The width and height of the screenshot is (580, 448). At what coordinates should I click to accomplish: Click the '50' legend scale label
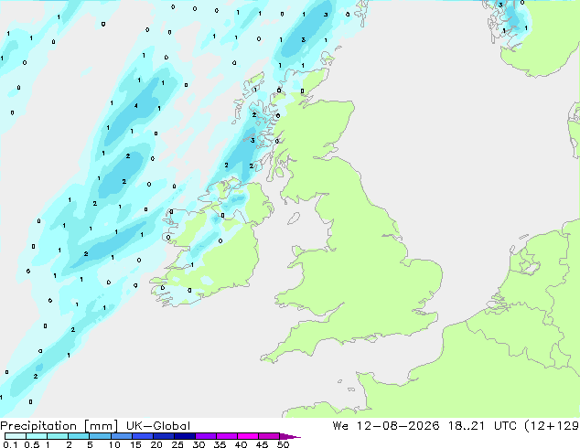point(283,444)
